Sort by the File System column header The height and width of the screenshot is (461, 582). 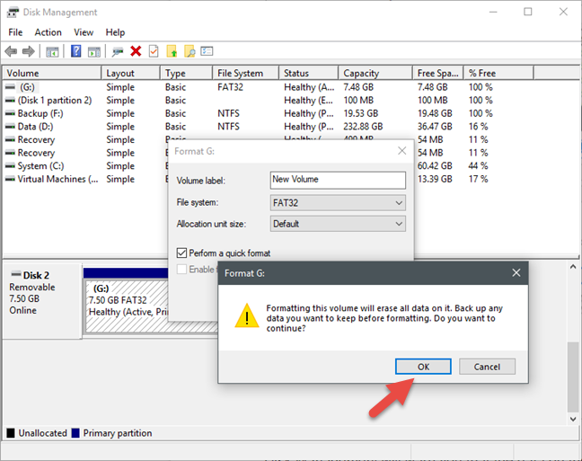(246, 73)
